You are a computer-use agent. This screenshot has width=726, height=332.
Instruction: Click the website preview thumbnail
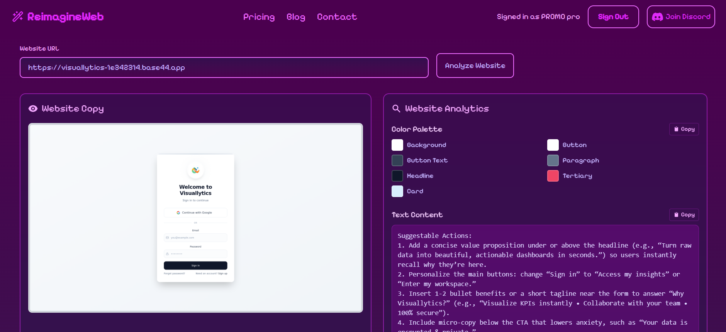click(195, 218)
